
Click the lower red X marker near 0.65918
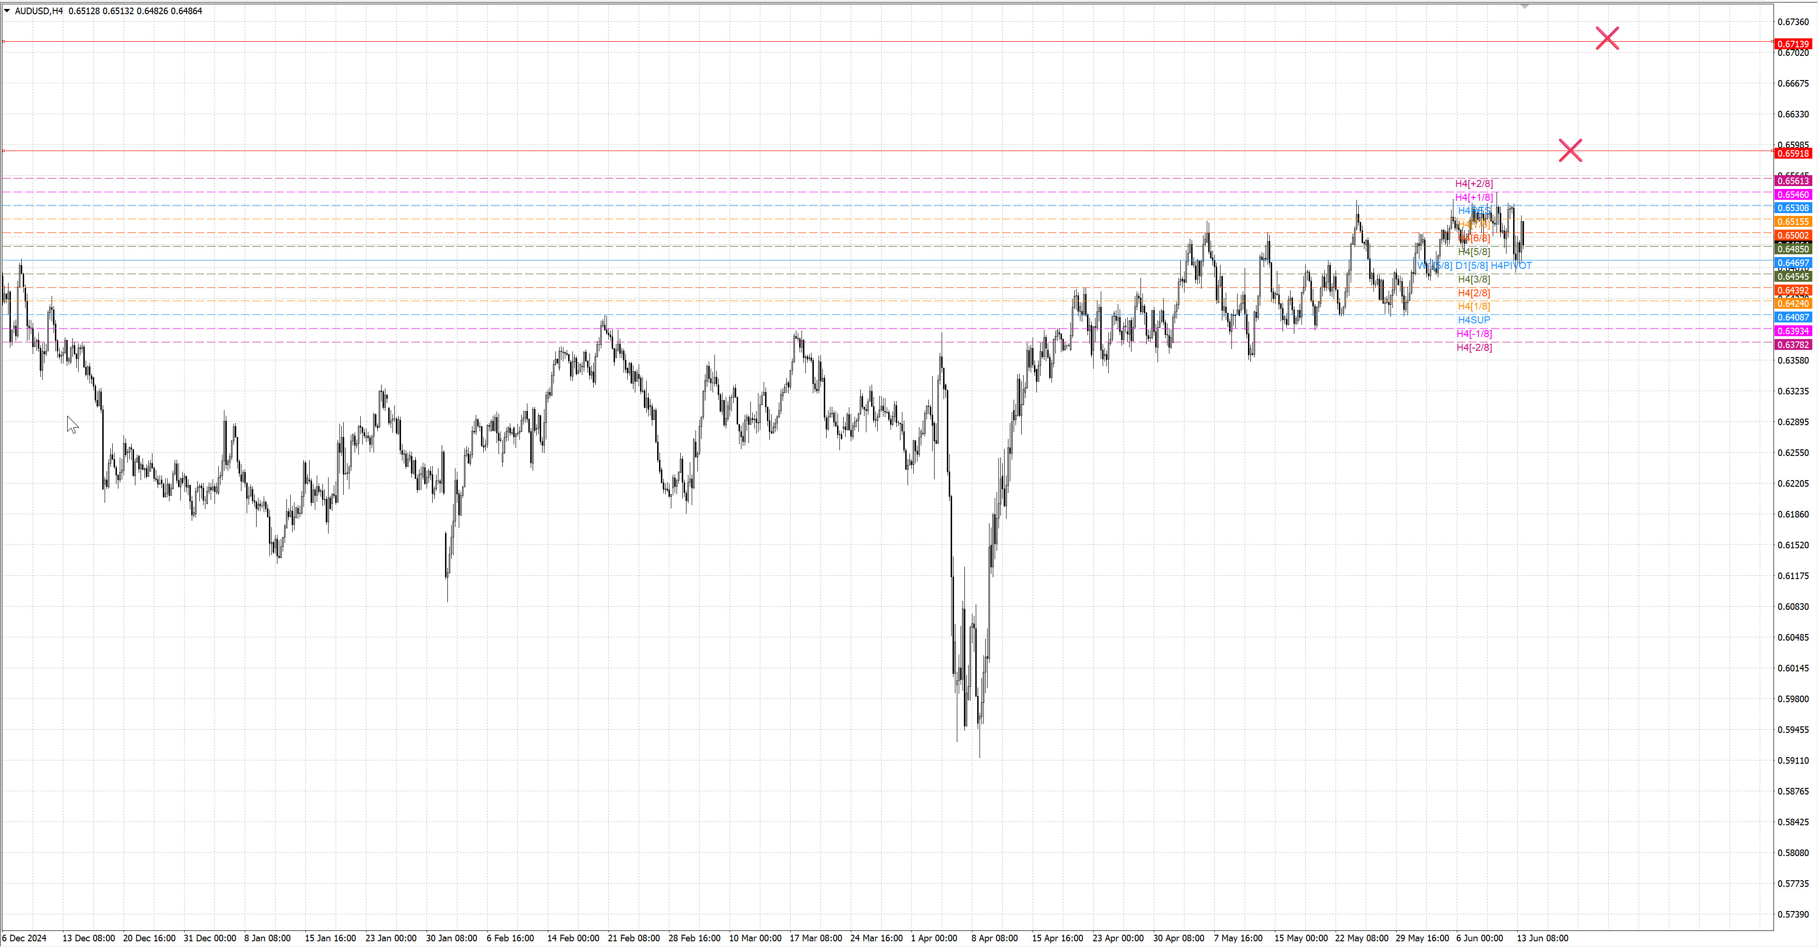pos(1570,150)
